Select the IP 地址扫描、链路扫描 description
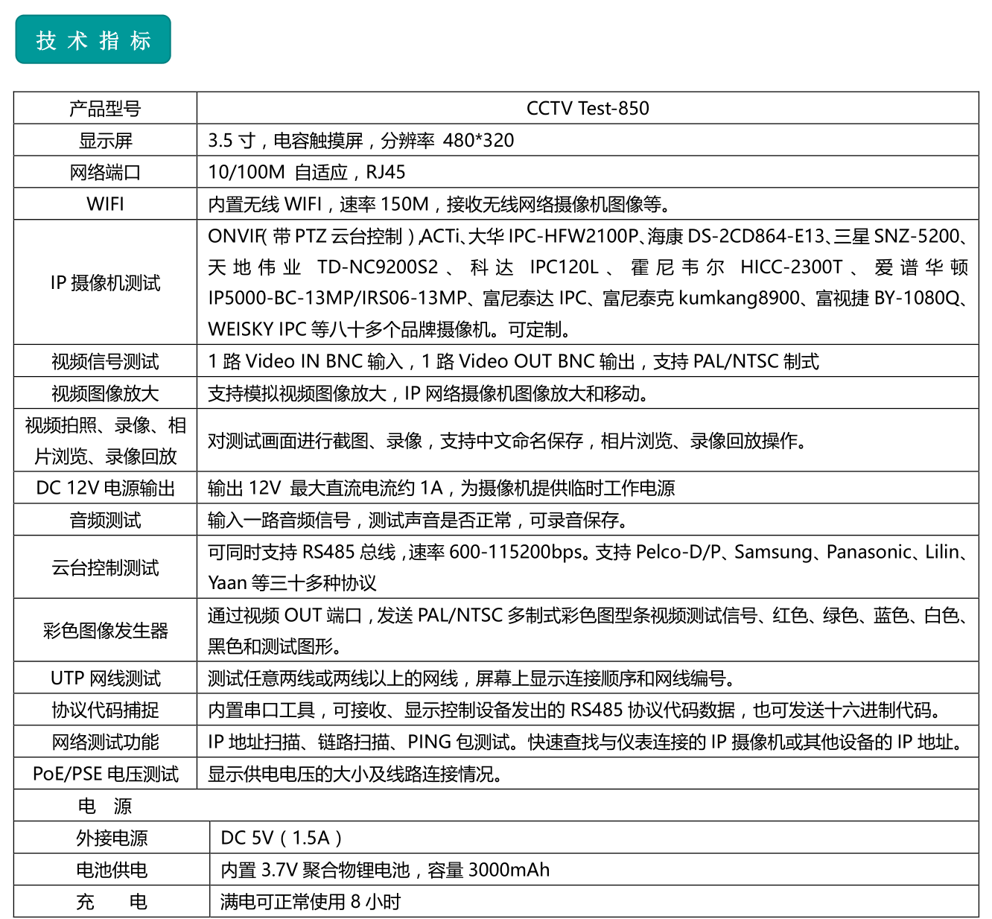The width and height of the screenshot is (992, 919). click(x=587, y=742)
